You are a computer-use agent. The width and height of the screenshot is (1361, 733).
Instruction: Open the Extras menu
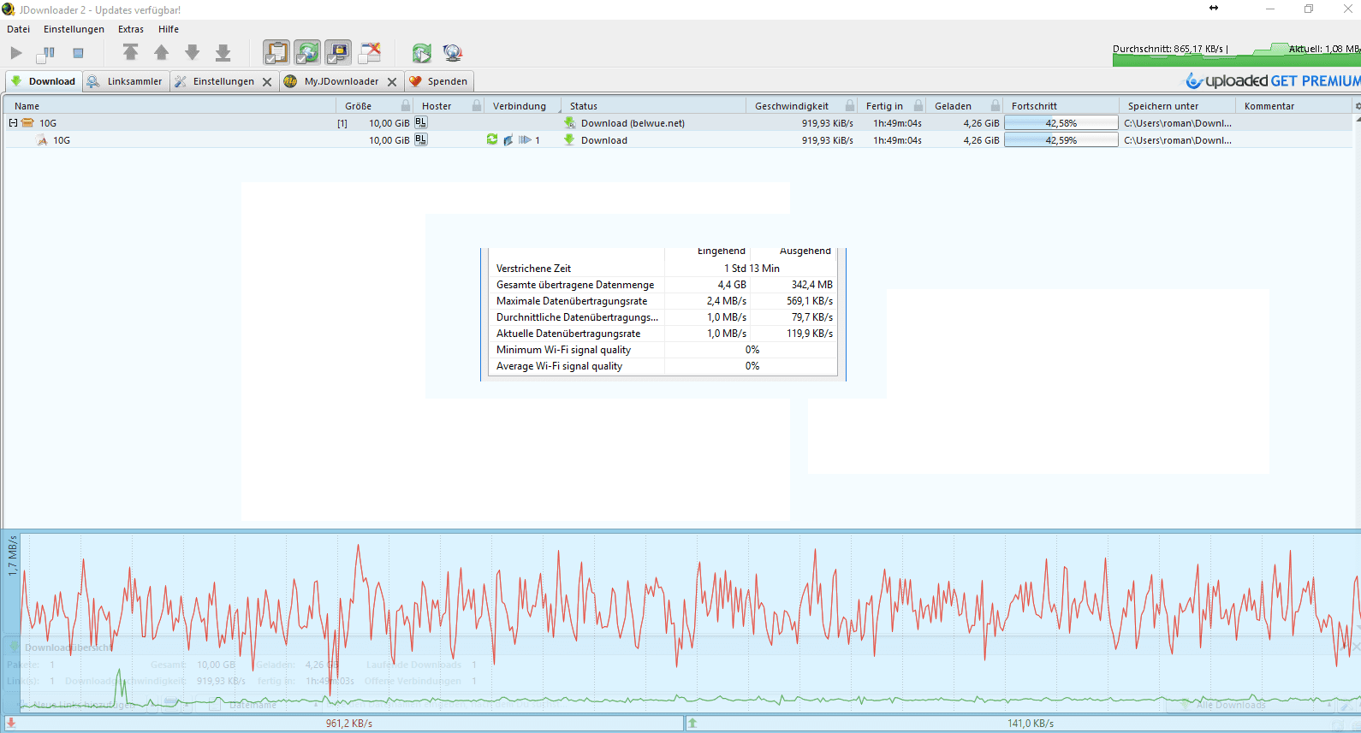click(131, 29)
